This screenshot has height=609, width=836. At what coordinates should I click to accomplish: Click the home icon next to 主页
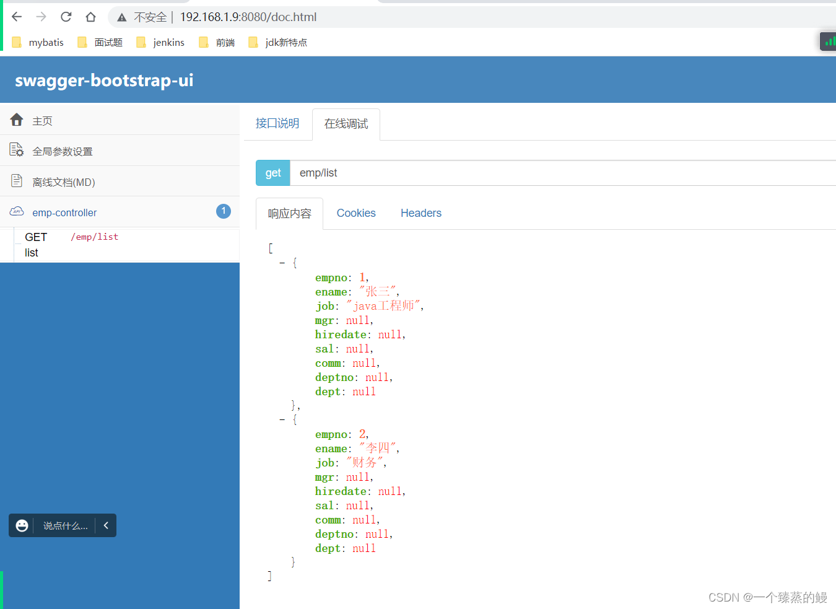point(15,120)
